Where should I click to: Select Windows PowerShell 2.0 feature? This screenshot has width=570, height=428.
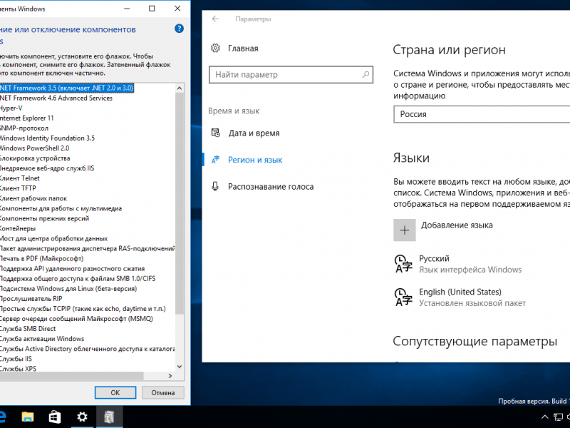(34, 148)
